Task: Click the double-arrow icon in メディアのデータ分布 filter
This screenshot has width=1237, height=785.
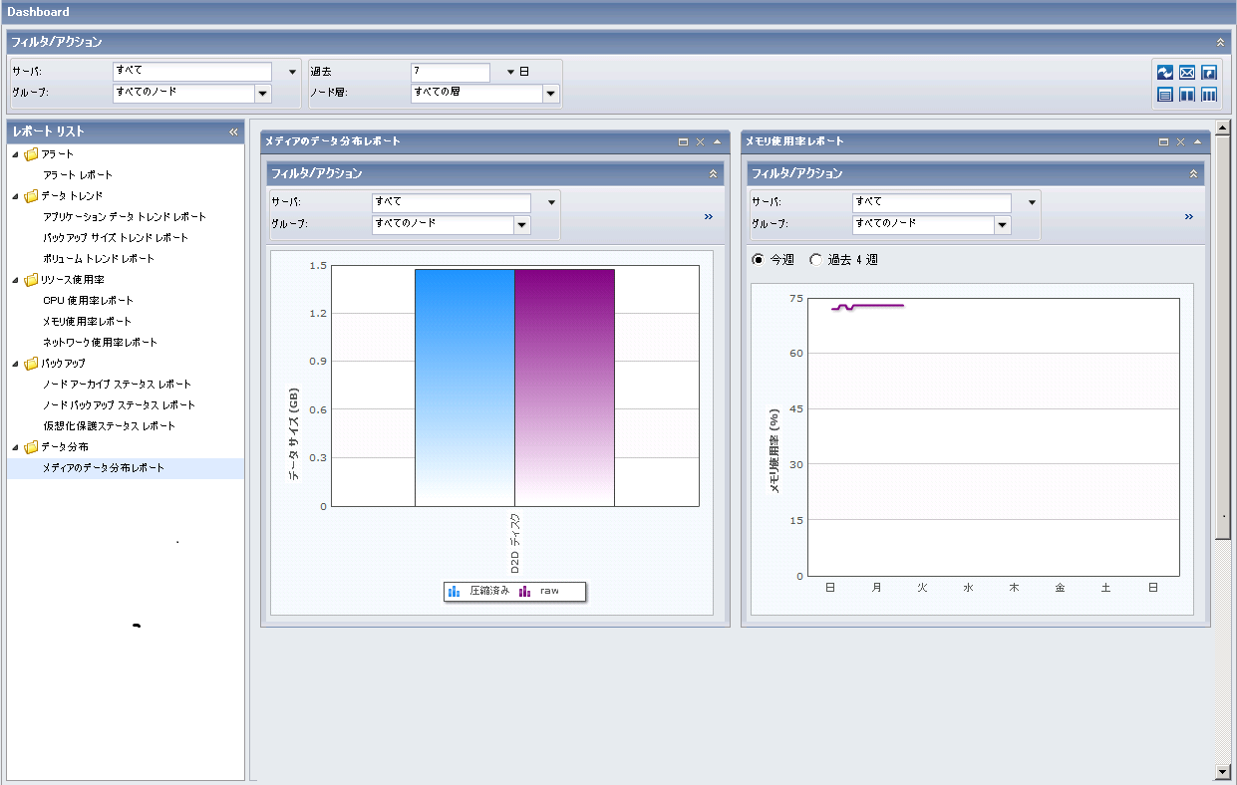Action: point(709,215)
